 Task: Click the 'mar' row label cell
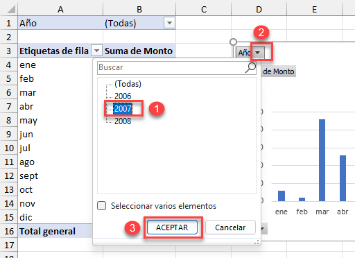[55, 92]
